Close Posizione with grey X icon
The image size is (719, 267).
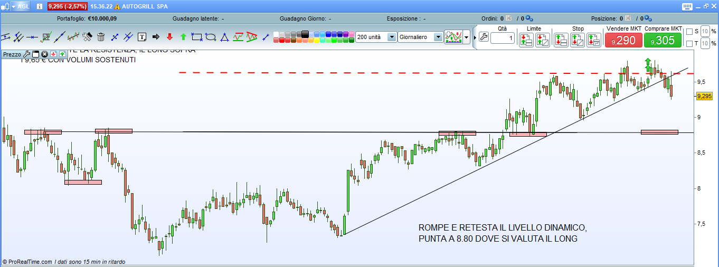(627, 18)
